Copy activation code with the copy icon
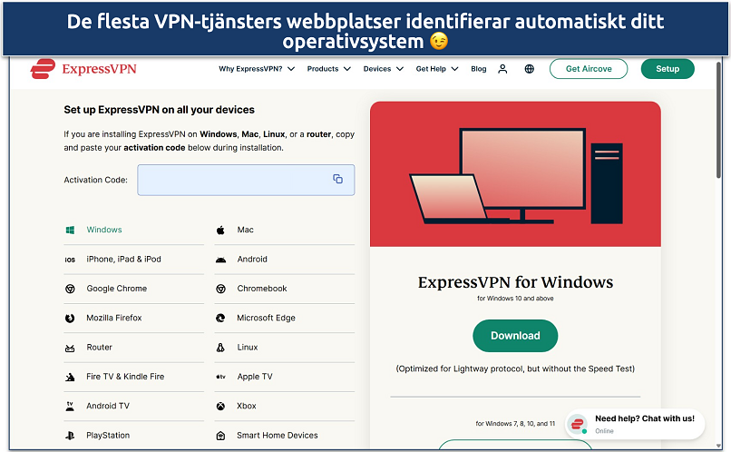Viewport: 731px width, 452px height. pyautogui.click(x=337, y=180)
